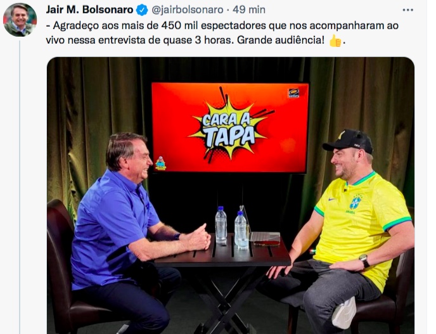Screen dimensions: 436x334
Task: Open Jair M. Bolsonaro's profile avatar
Action: 20,20
